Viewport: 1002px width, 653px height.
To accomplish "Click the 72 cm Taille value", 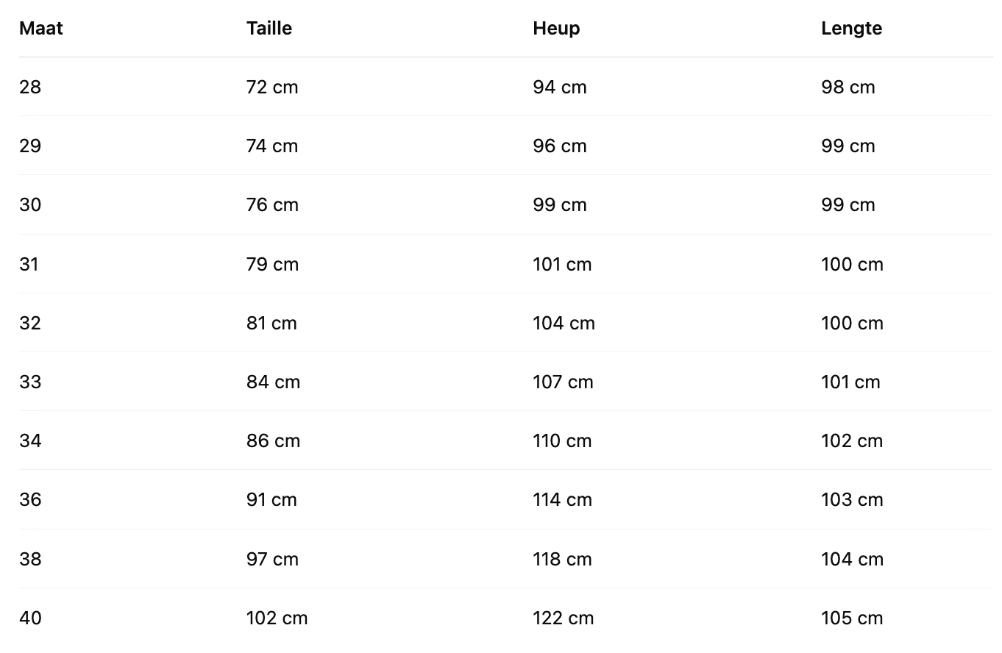I will (x=272, y=88).
